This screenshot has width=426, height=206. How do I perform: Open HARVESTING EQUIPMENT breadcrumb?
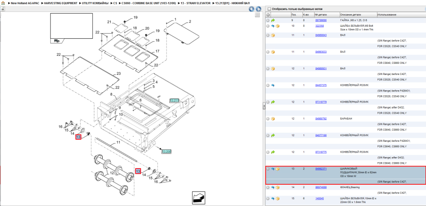[60, 3]
